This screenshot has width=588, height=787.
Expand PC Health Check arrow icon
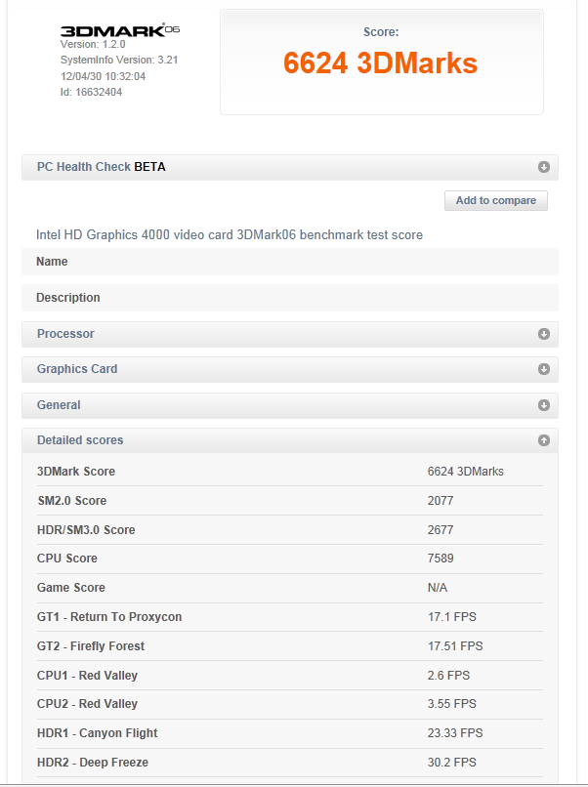(544, 167)
